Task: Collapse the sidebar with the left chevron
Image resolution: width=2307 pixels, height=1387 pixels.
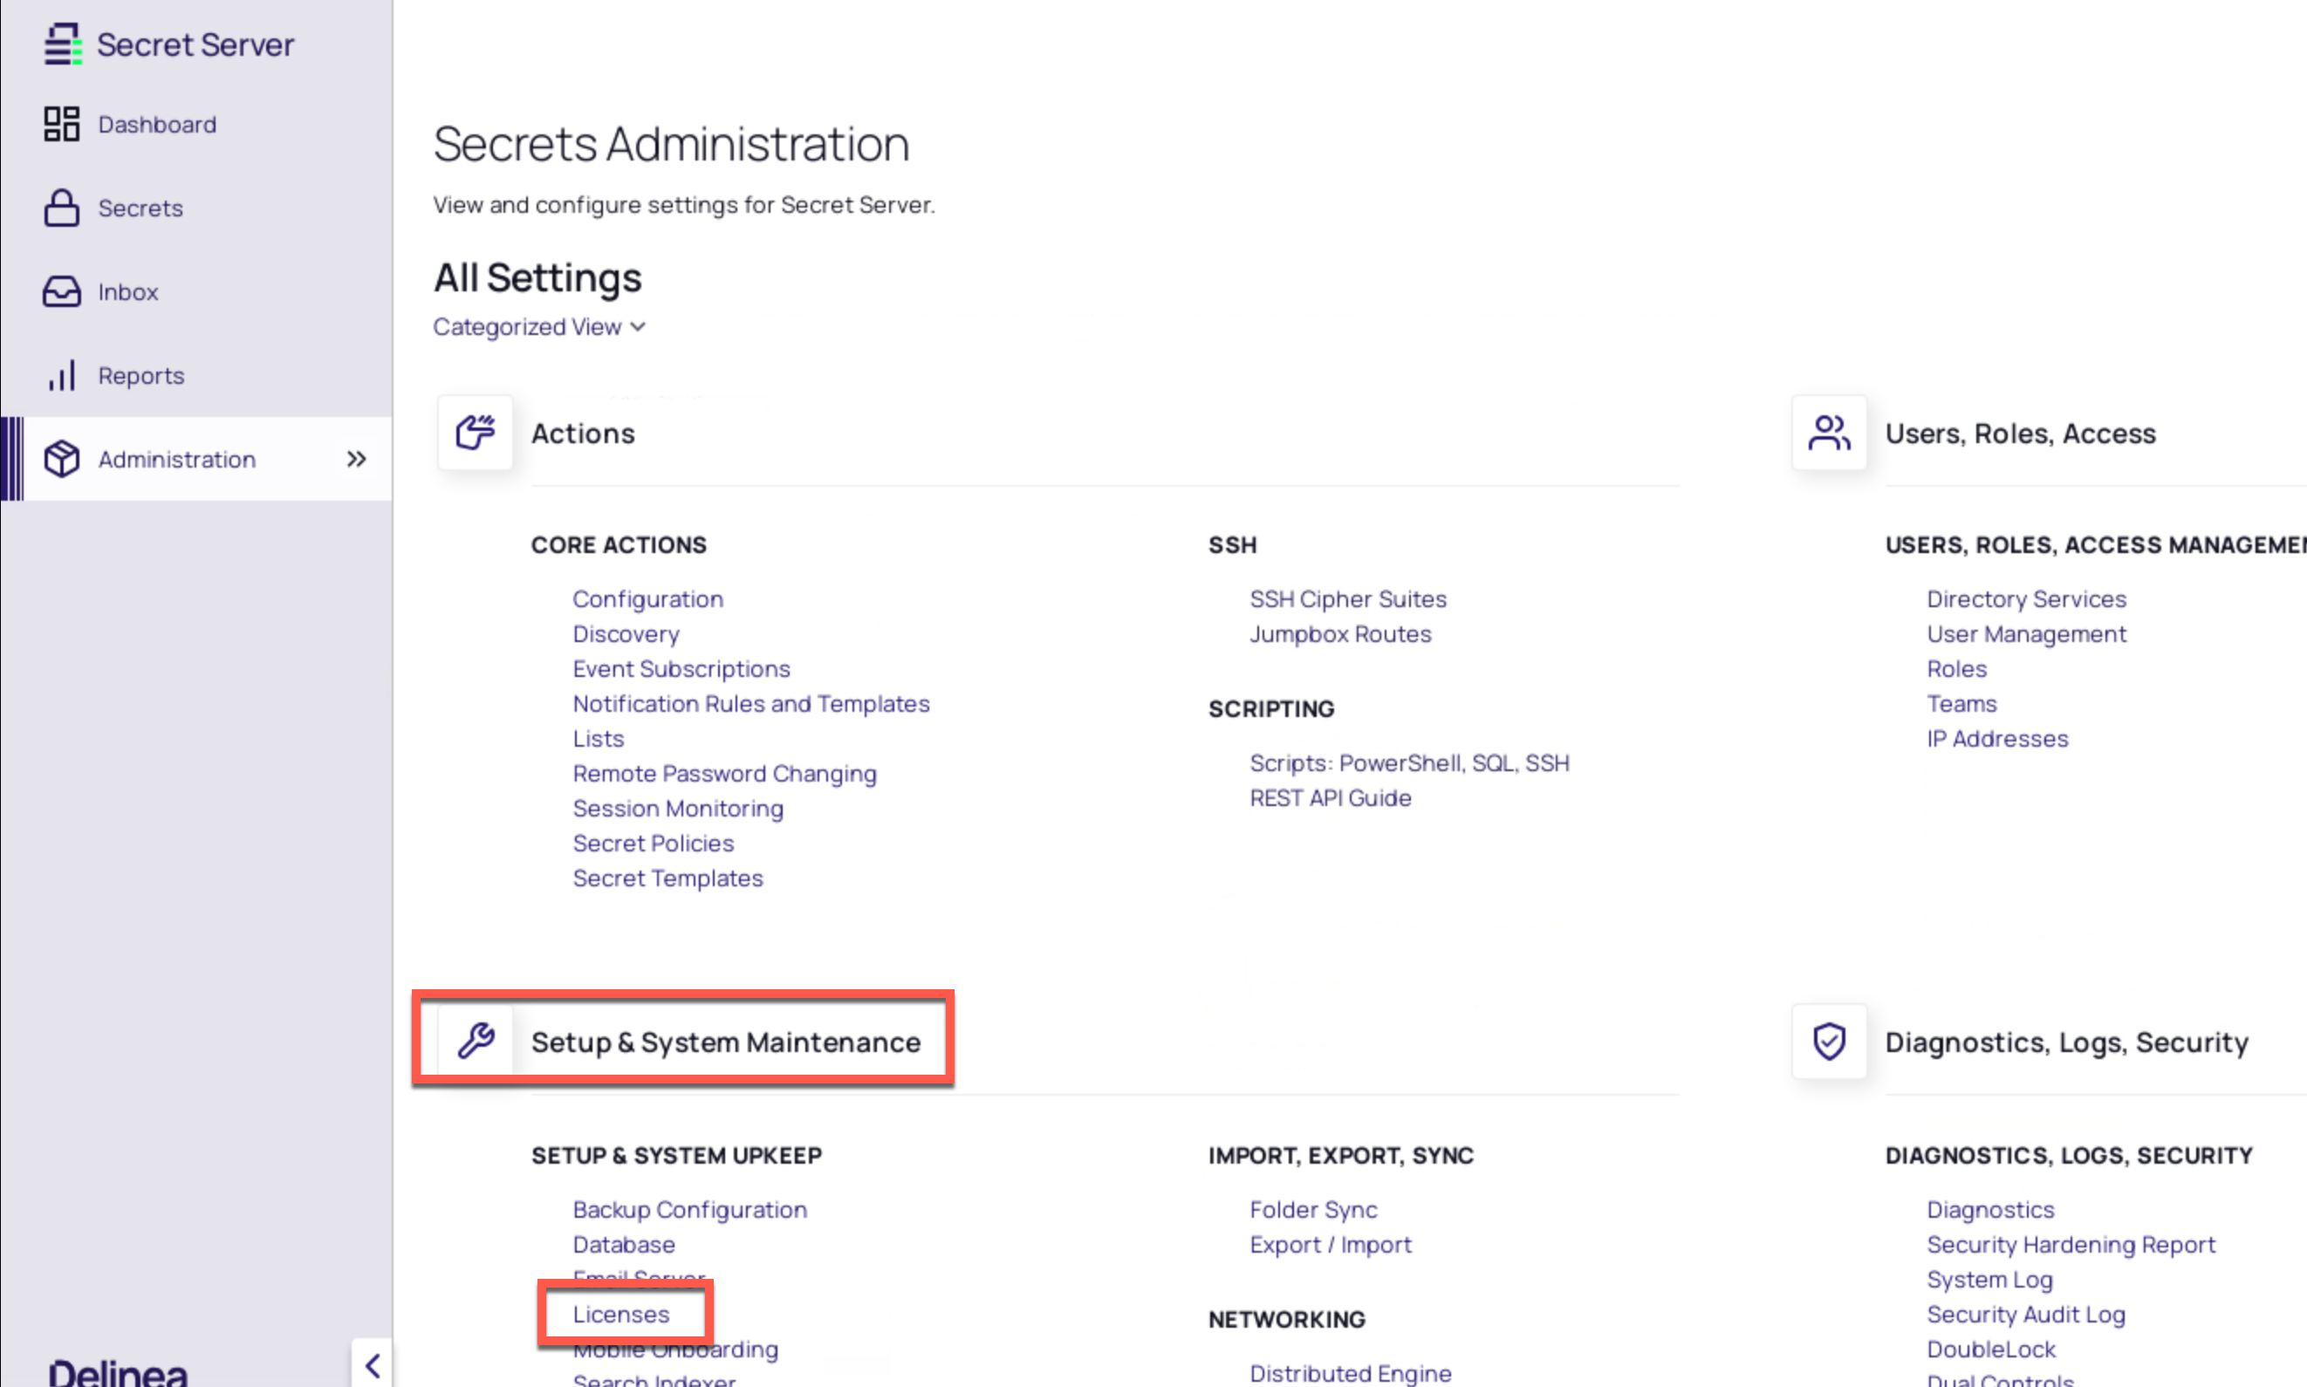Action: point(372,1365)
